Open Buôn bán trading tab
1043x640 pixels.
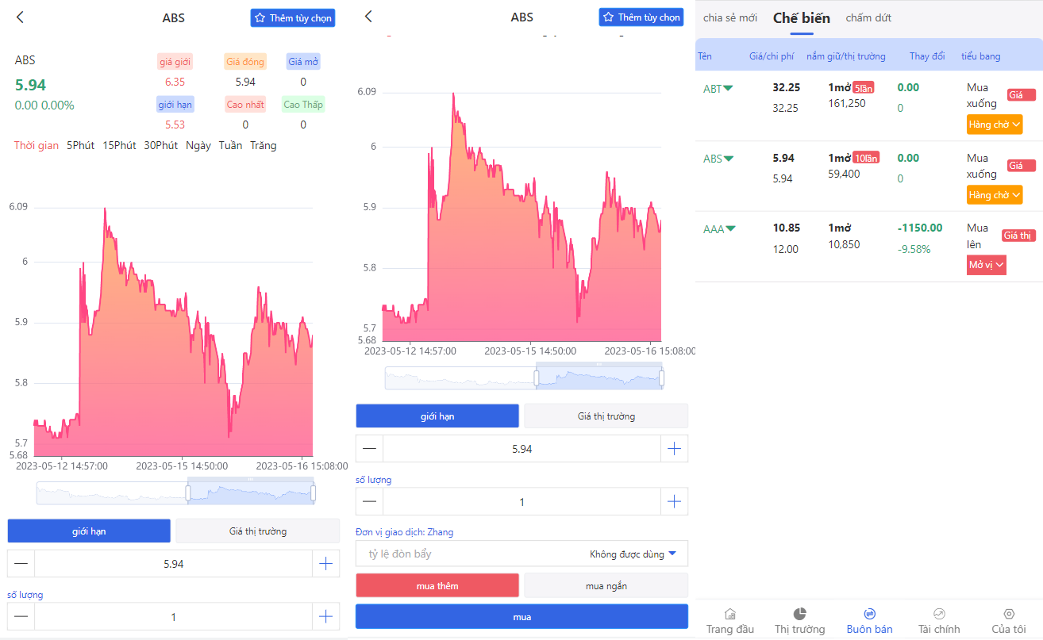(x=869, y=620)
